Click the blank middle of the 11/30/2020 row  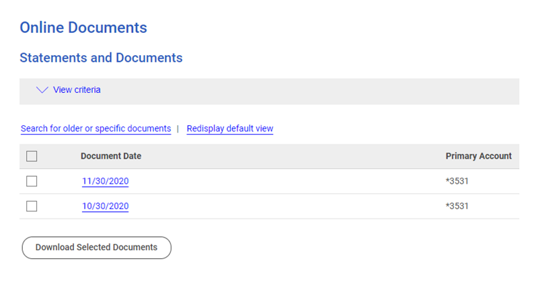pos(282,182)
